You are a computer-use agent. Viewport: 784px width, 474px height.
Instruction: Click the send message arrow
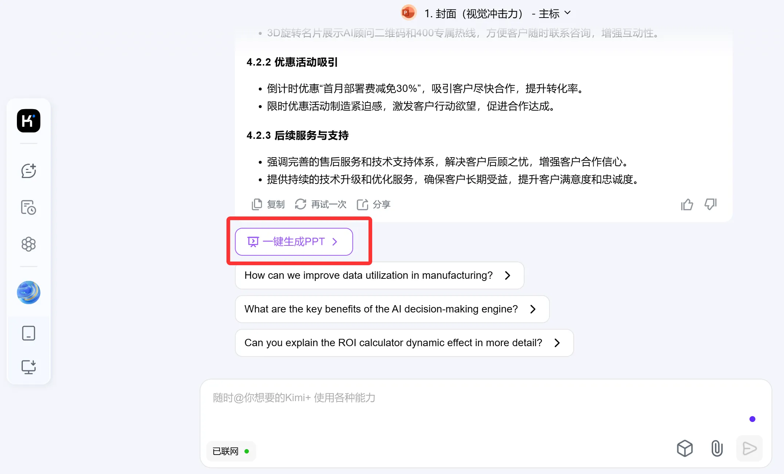click(749, 448)
